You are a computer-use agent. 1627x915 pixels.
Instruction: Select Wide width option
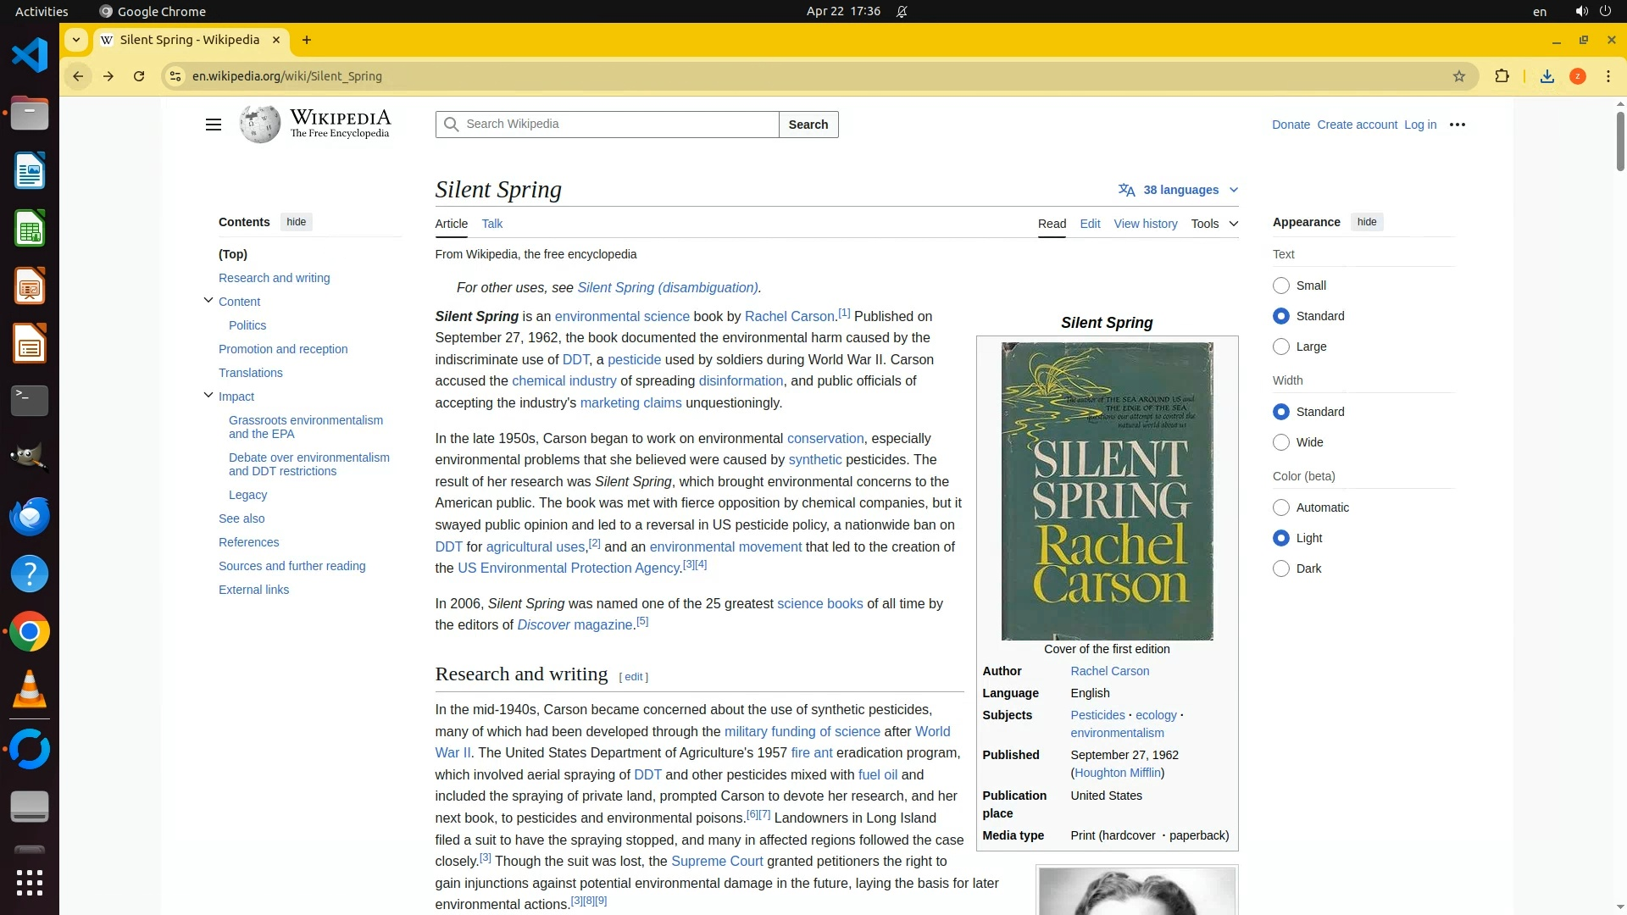(1281, 442)
